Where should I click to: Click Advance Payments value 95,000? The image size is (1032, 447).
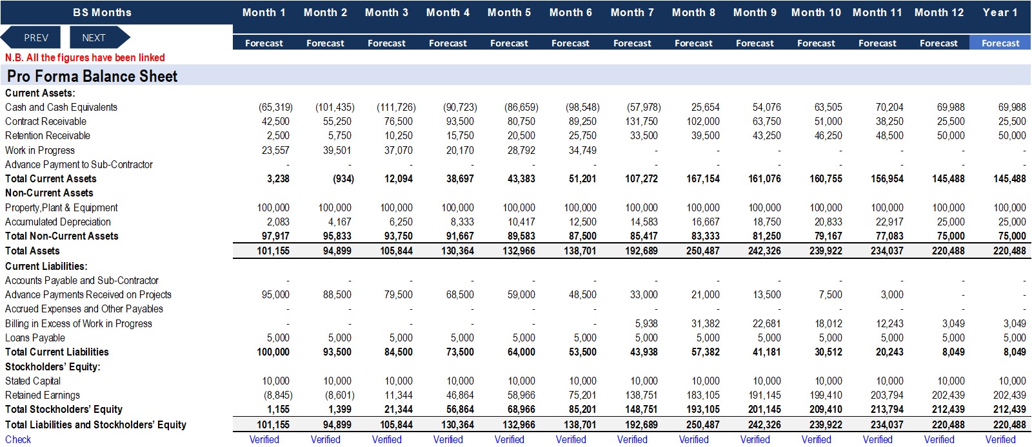point(275,294)
